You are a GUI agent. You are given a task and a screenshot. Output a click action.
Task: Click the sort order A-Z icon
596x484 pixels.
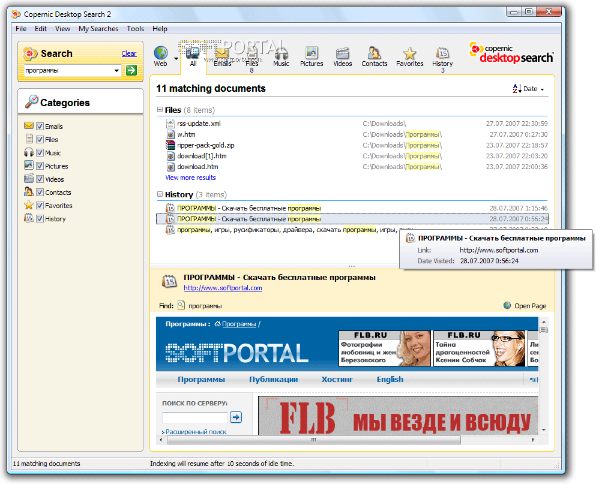point(517,89)
